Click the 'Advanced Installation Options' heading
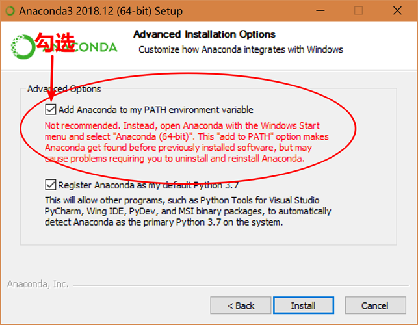 pyautogui.click(x=205, y=34)
